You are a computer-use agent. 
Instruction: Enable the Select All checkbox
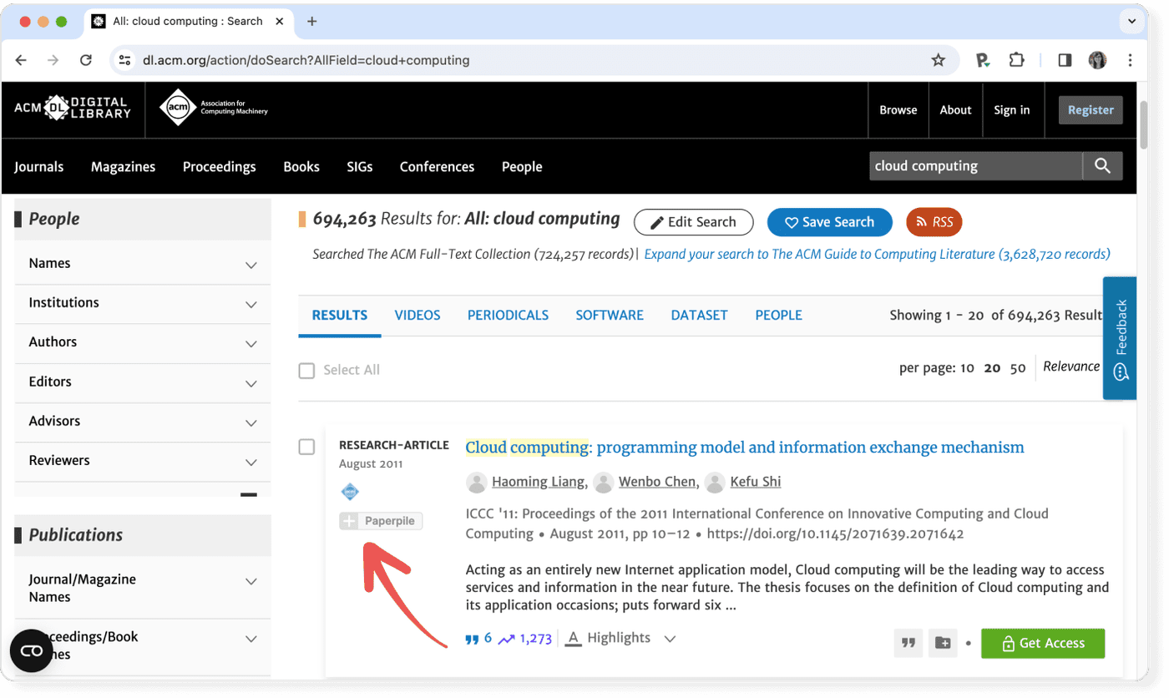point(306,370)
